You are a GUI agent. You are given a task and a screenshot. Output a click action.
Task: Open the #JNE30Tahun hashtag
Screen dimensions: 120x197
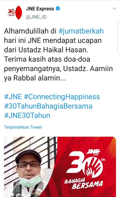(27, 116)
